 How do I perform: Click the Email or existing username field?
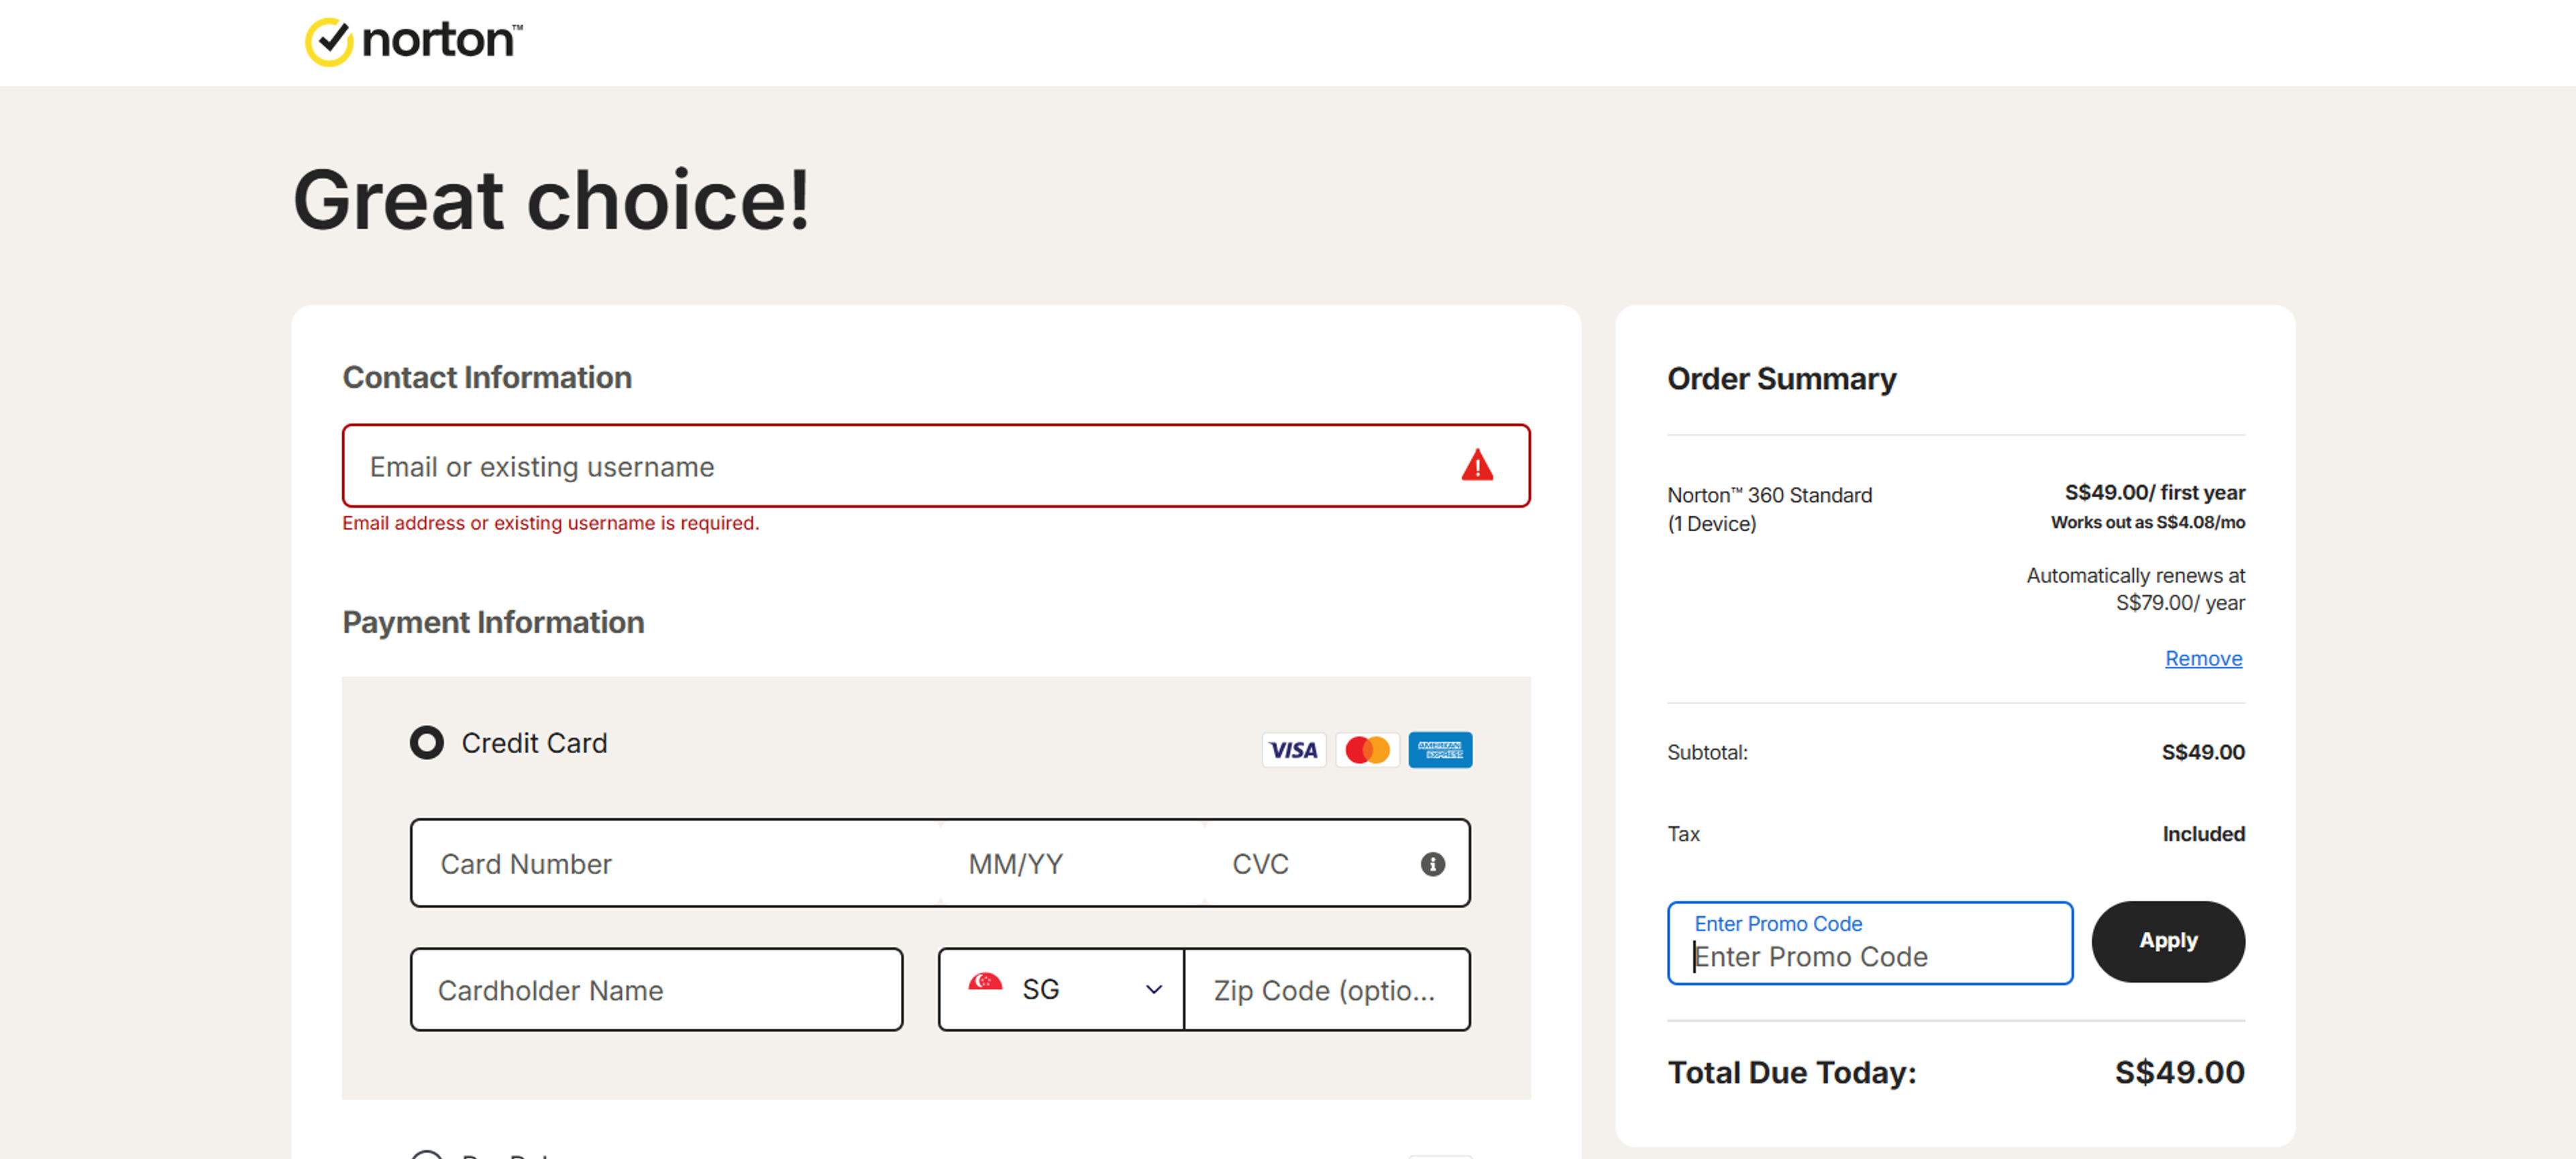900,465
